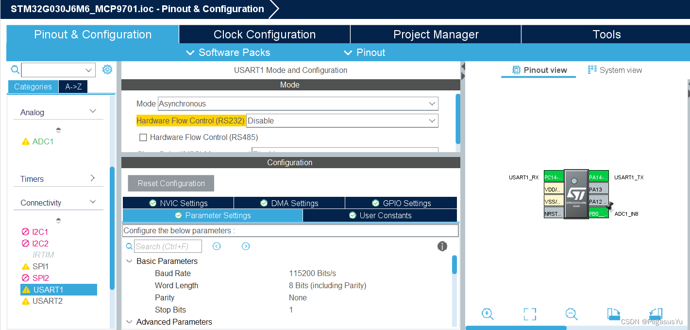Click the PA14 pin on the chip
The image size is (690, 330).
pos(599,177)
